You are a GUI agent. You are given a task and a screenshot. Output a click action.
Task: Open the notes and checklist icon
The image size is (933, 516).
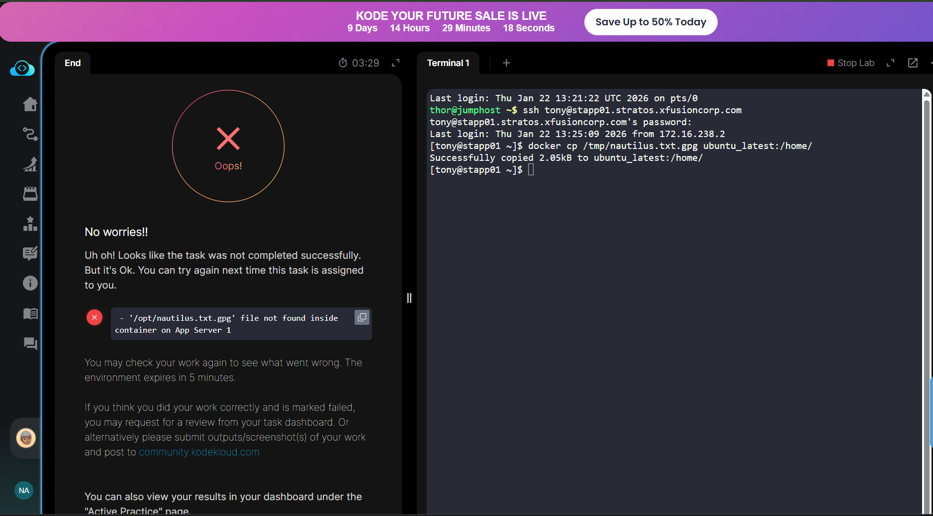click(x=30, y=253)
